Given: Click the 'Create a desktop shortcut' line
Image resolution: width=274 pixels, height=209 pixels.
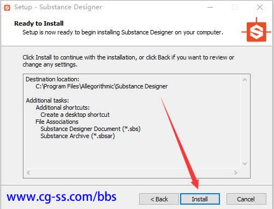Looking at the screenshot, I should pos(75,115).
